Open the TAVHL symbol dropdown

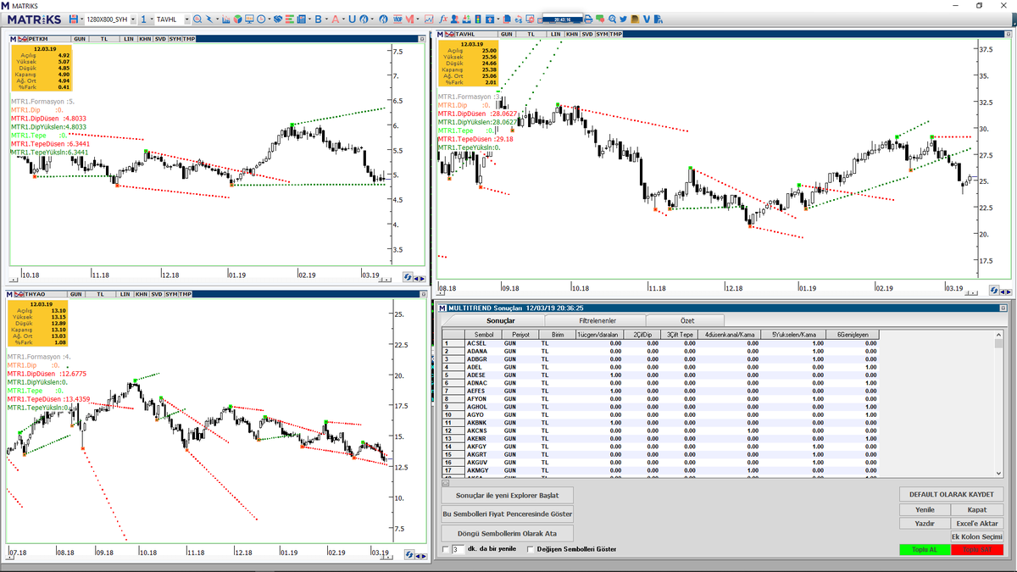tap(186, 19)
